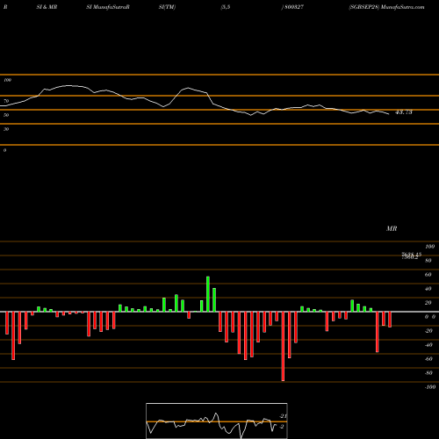Click the 809327 code in header
Image resolution: width=439 pixels, height=439 pixels.
tap(294, 7)
